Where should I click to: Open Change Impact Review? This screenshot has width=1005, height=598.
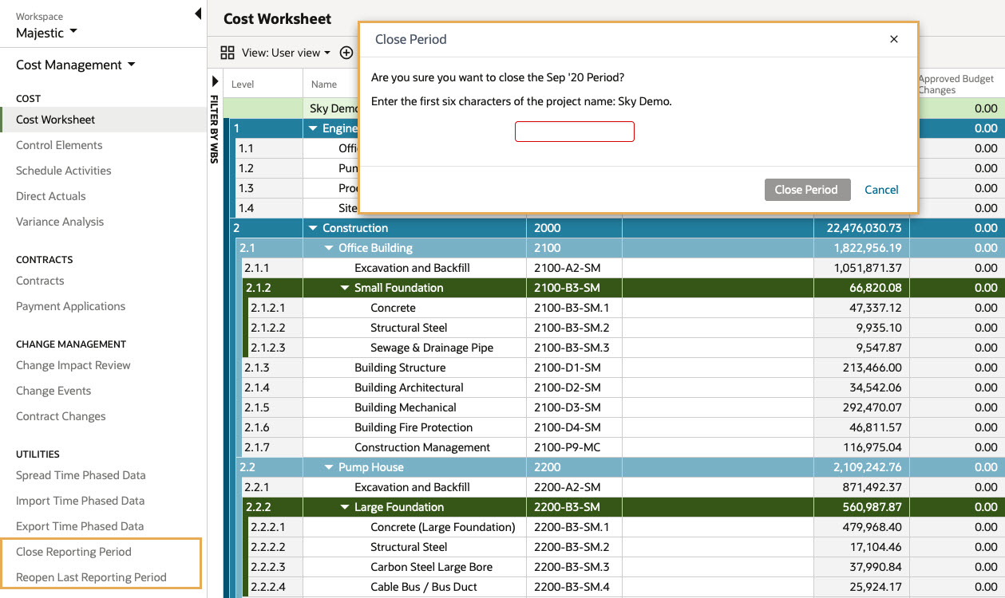[x=73, y=365]
